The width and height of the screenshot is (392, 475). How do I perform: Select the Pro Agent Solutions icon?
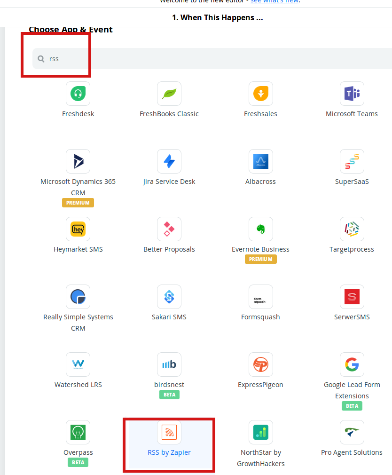tap(352, 432)
